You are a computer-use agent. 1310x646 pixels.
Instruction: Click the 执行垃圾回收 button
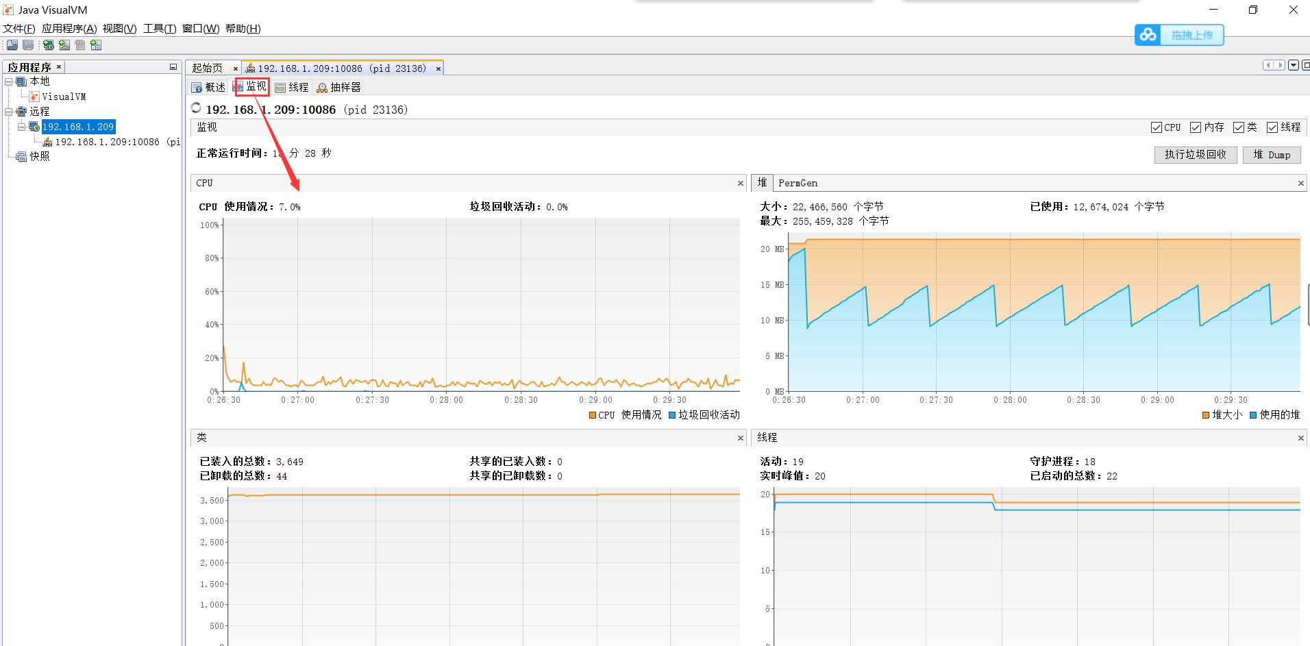coord(1196,155)
